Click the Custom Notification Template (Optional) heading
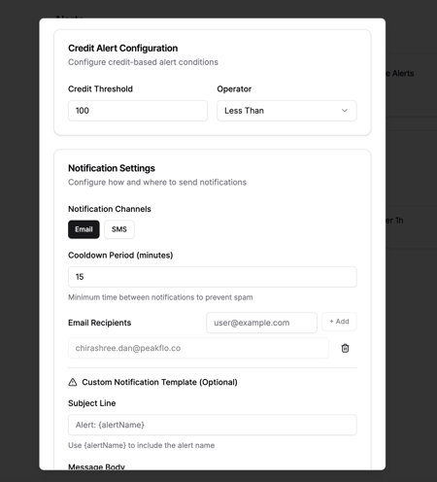437x482 pixels. pos(159,382)
